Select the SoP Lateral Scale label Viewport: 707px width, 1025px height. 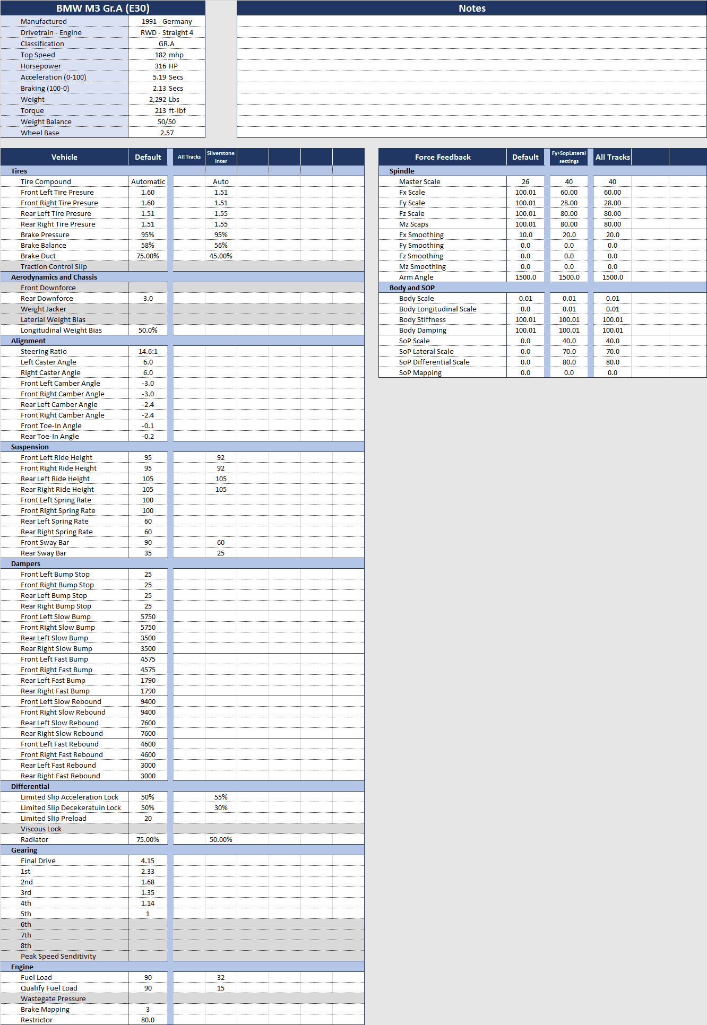[426, 351]
